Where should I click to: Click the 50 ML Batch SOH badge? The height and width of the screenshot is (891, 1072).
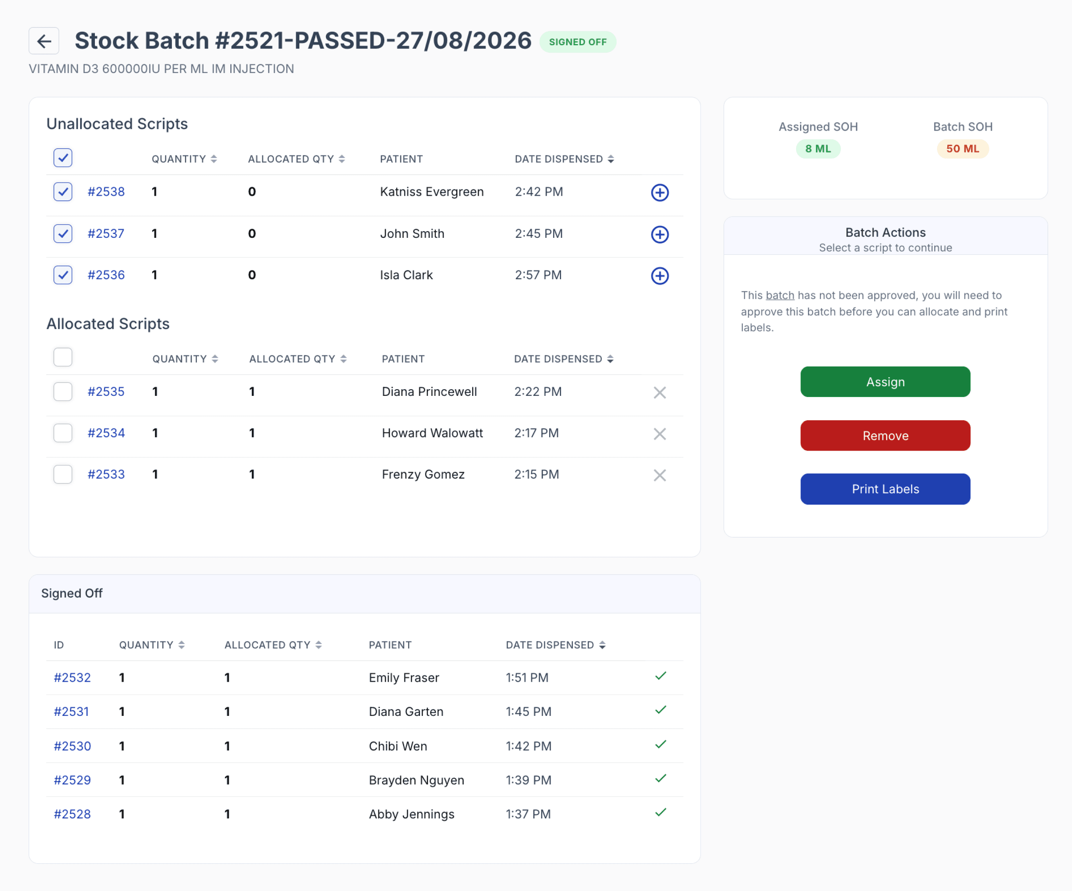pyautogui.click(x=963, y=149)
